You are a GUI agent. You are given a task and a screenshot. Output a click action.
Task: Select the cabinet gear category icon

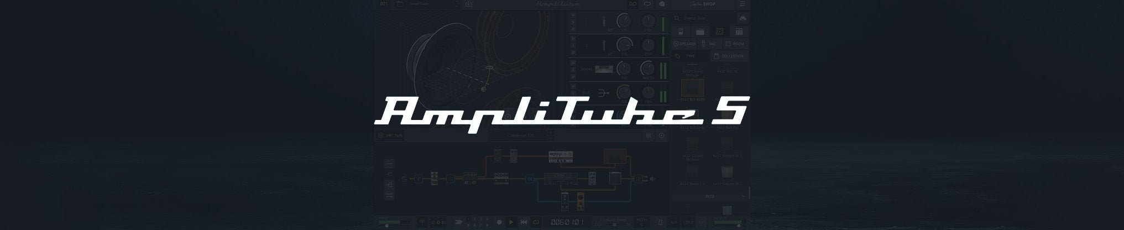coord(719,32)
